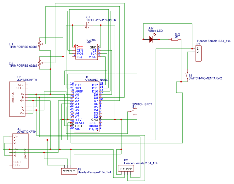Click the 3V3 pin on Arduino Nano

(78, 88)
